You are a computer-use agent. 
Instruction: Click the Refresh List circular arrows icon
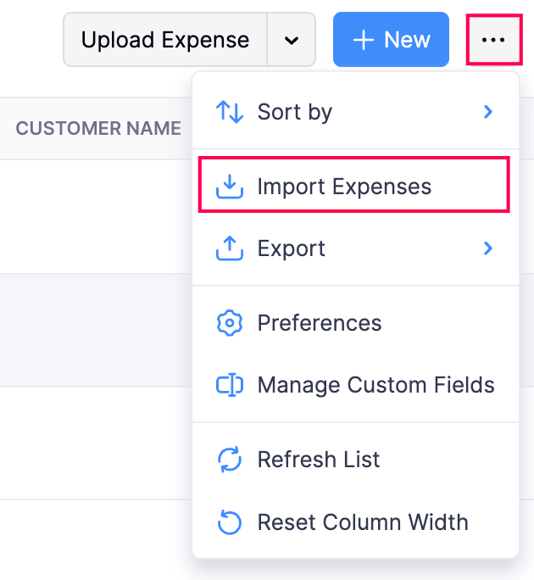coord(230,460)
